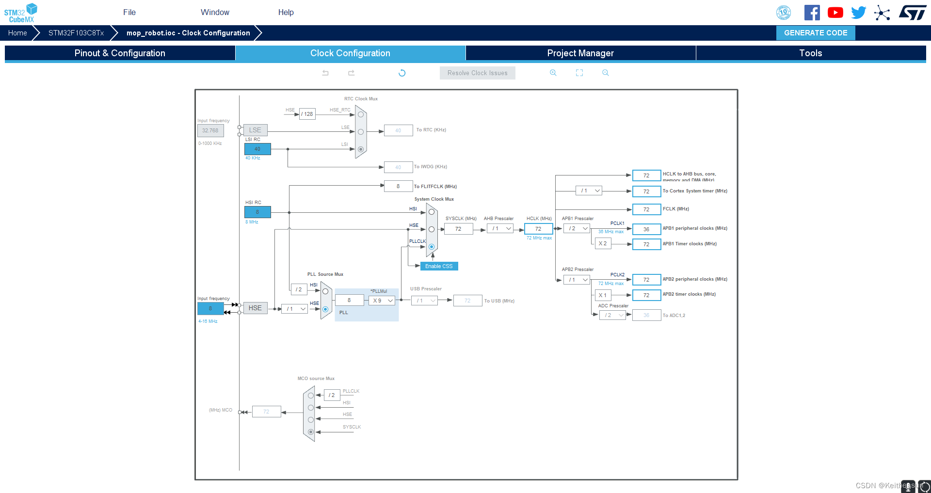Click the MCO 72 output value box
Viewport: 931px width, 493px height.
tap(266, 412)
